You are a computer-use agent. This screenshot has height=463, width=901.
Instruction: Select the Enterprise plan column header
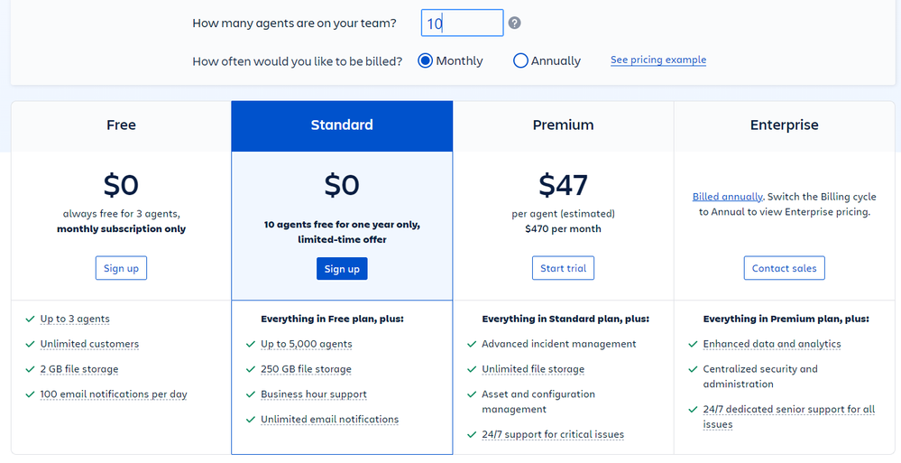click(784, 125)
